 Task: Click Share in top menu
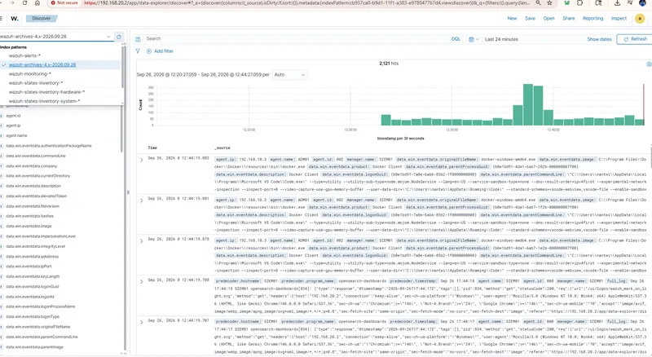coord(568,19)
